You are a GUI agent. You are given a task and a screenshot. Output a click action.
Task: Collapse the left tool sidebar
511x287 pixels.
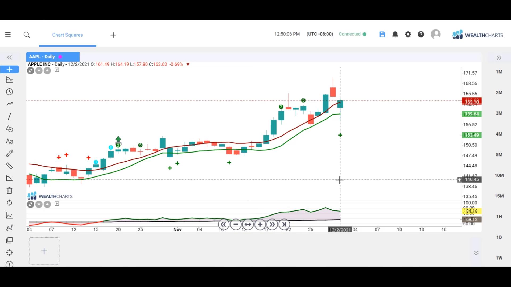pos(10,57)
